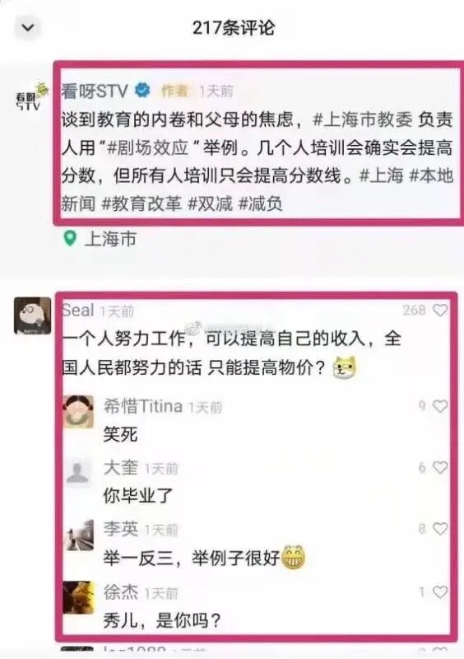Viewport: 464px width, 659px height.
Task: Tap the 看呀STV author username
Action: tap(95, 91)
